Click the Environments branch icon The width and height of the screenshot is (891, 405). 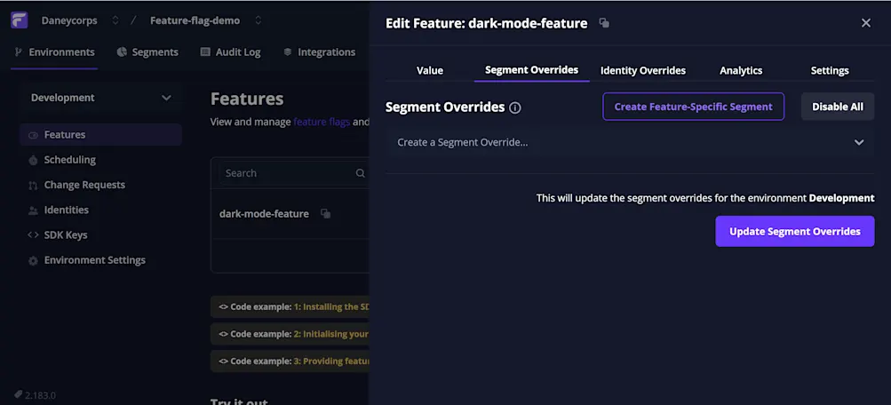[x=18, y=52]
